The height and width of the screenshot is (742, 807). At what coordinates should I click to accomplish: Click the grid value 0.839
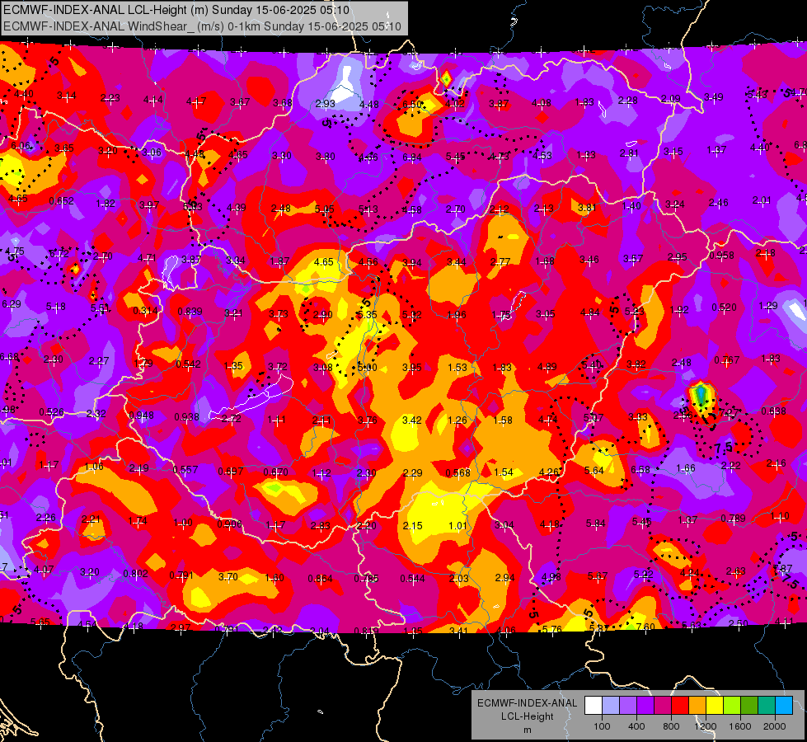[190, 312]
